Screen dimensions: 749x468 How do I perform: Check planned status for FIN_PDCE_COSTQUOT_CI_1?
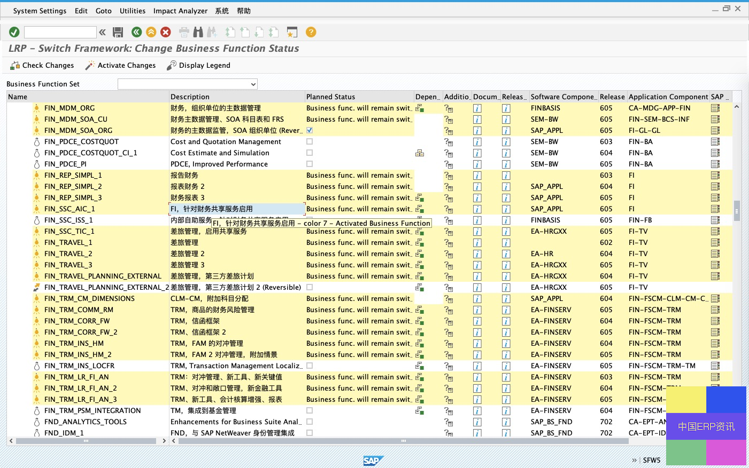pyautogui.click(x=310, y=153)
